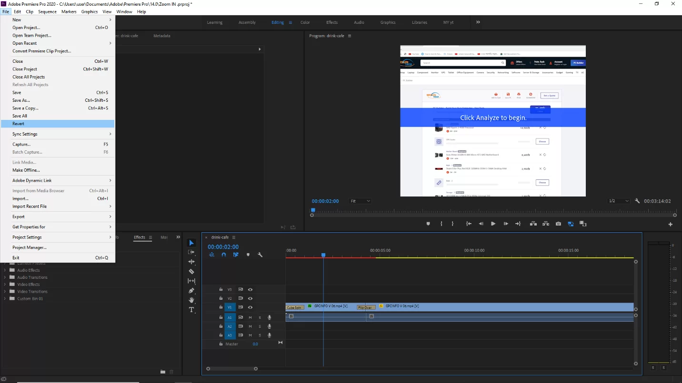
Task: Toggle sync lock on A3
Action: [241, 335]
